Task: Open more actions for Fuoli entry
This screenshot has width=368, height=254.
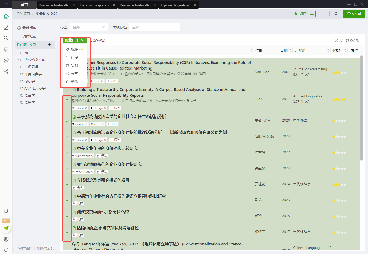Action: tap(354, 99)
